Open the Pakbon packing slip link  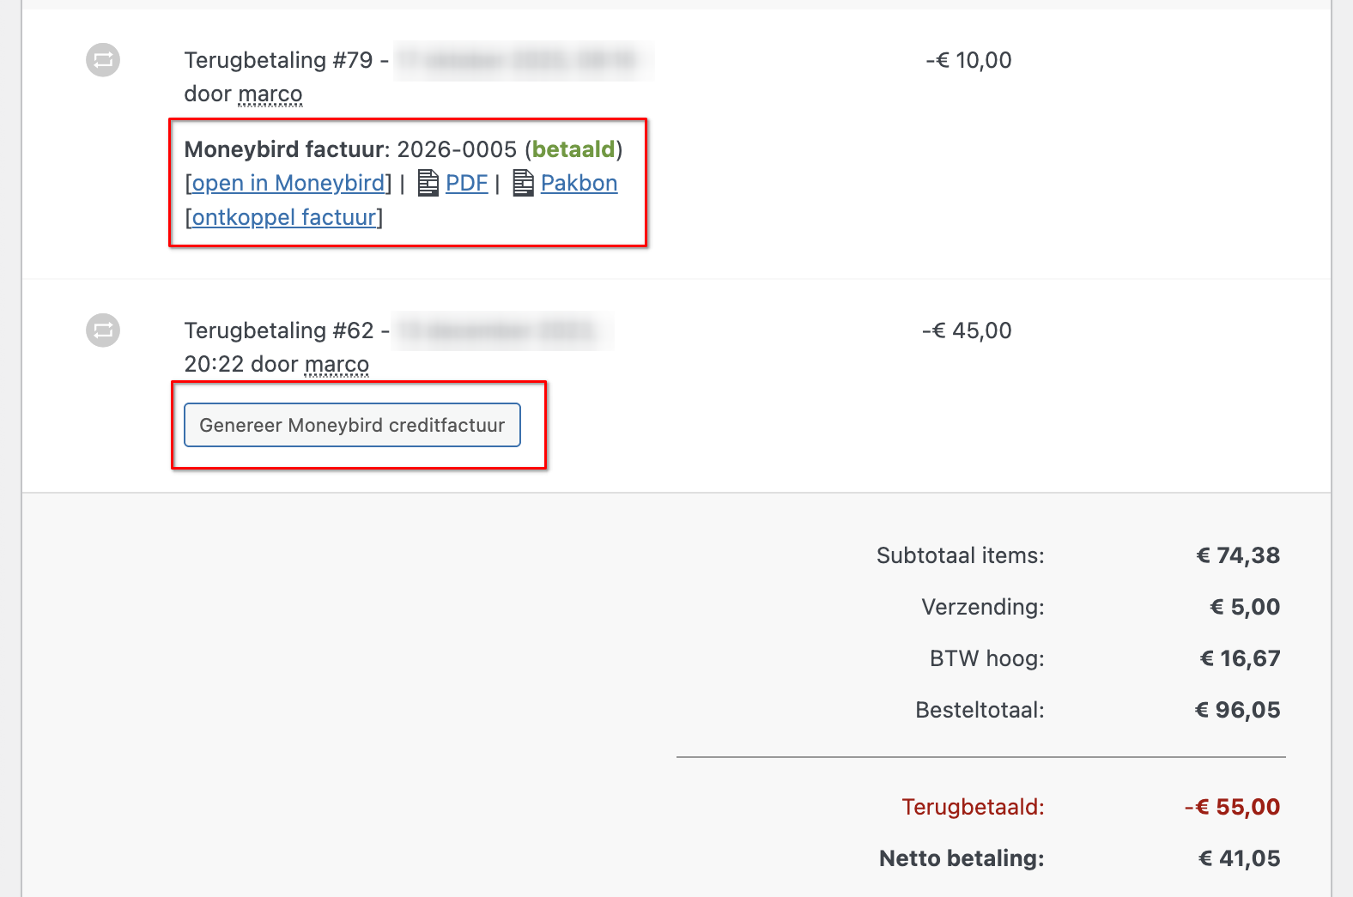(x=579, y=183)
